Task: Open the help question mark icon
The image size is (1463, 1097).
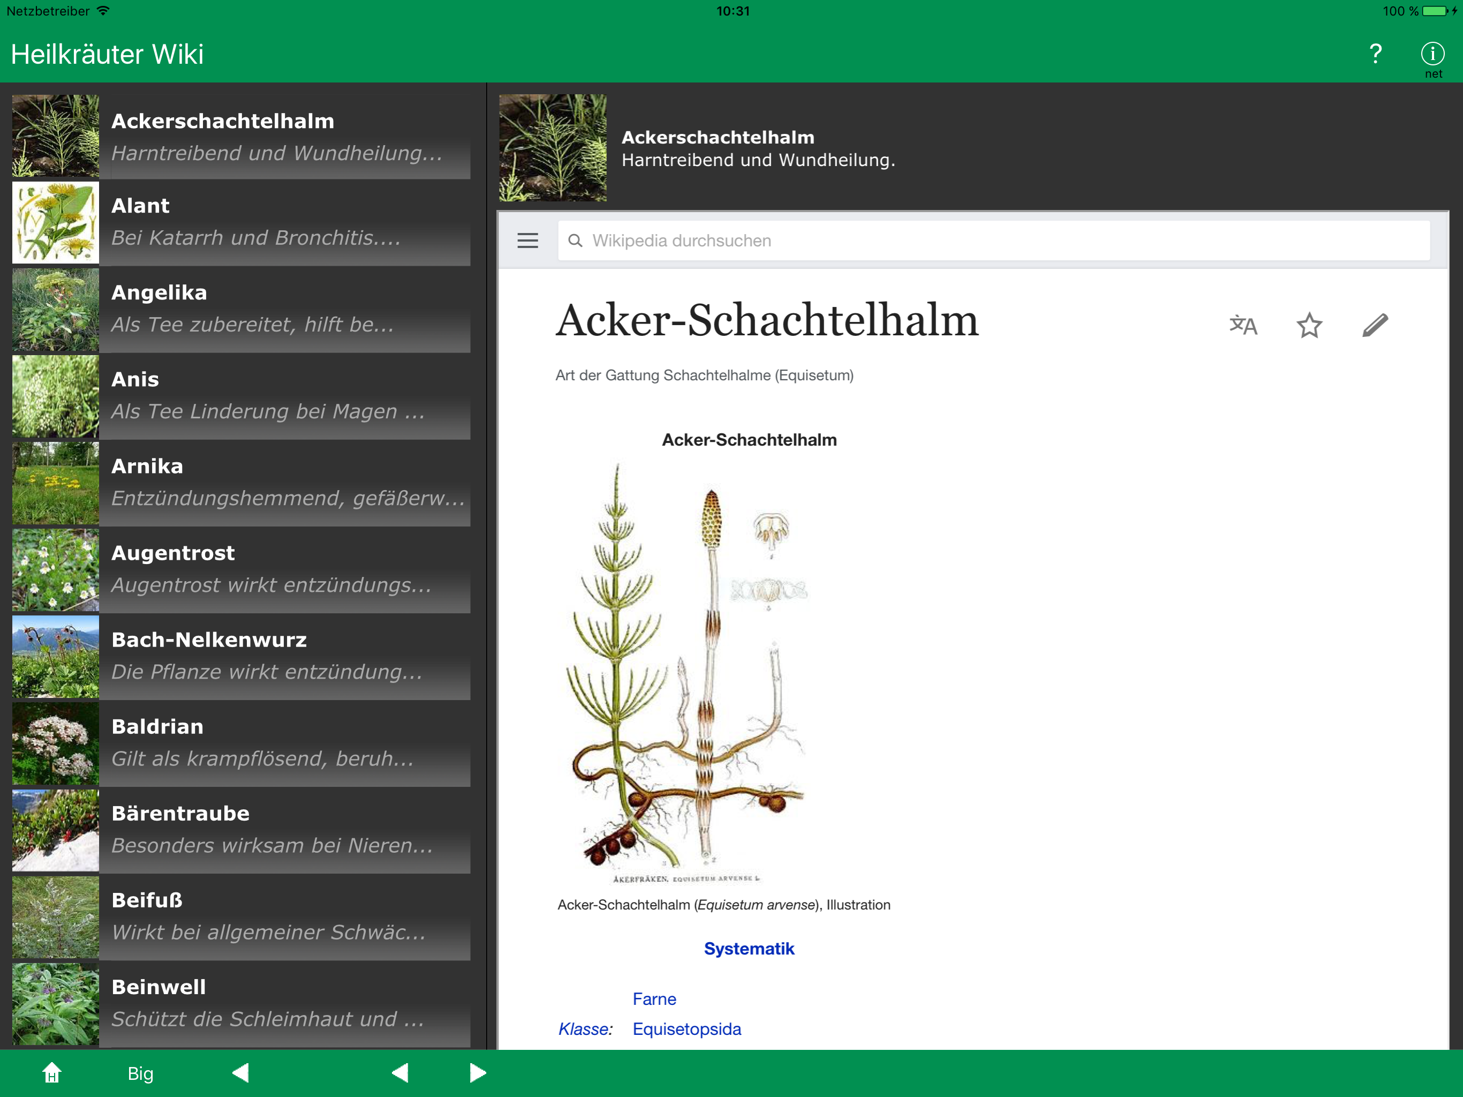Action: point(1375,54)
